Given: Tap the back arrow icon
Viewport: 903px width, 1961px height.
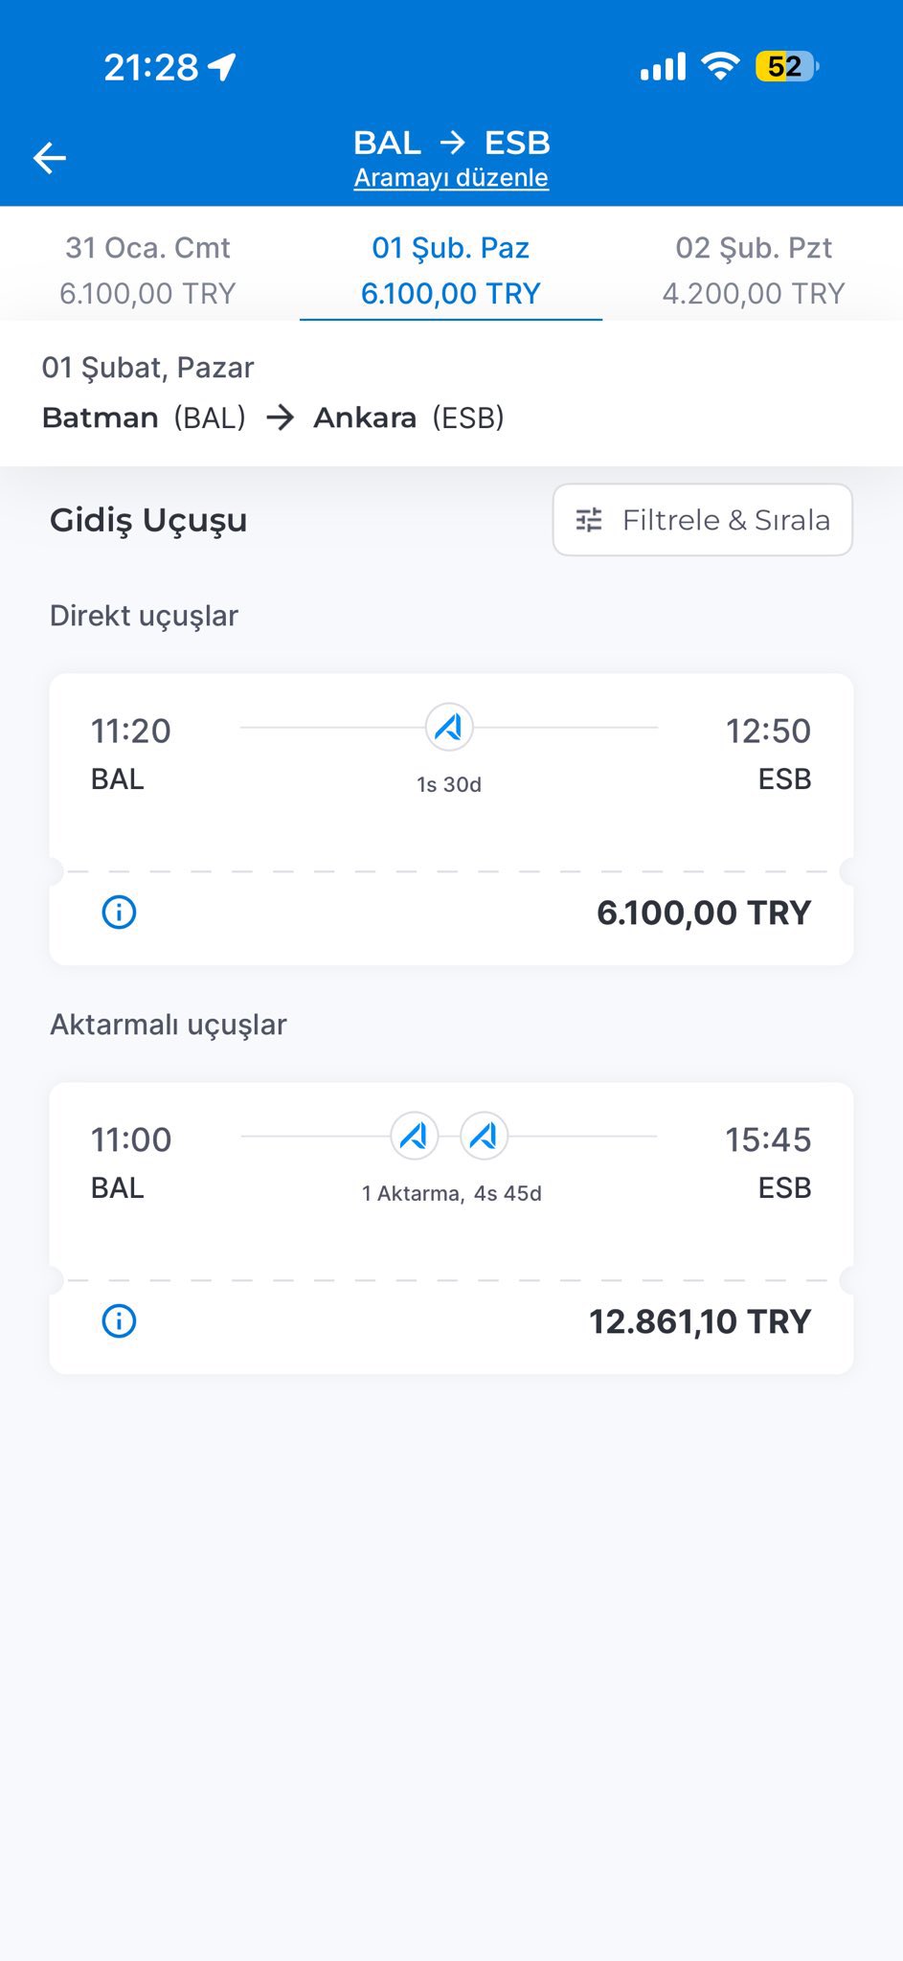Looking at the screenshot, I should pos(50,158).
